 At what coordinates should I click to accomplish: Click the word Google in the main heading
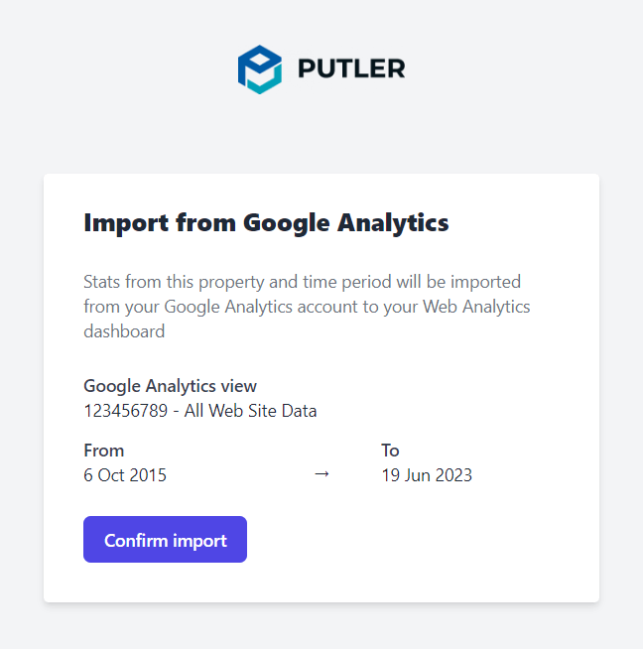[x=287, y=223]
